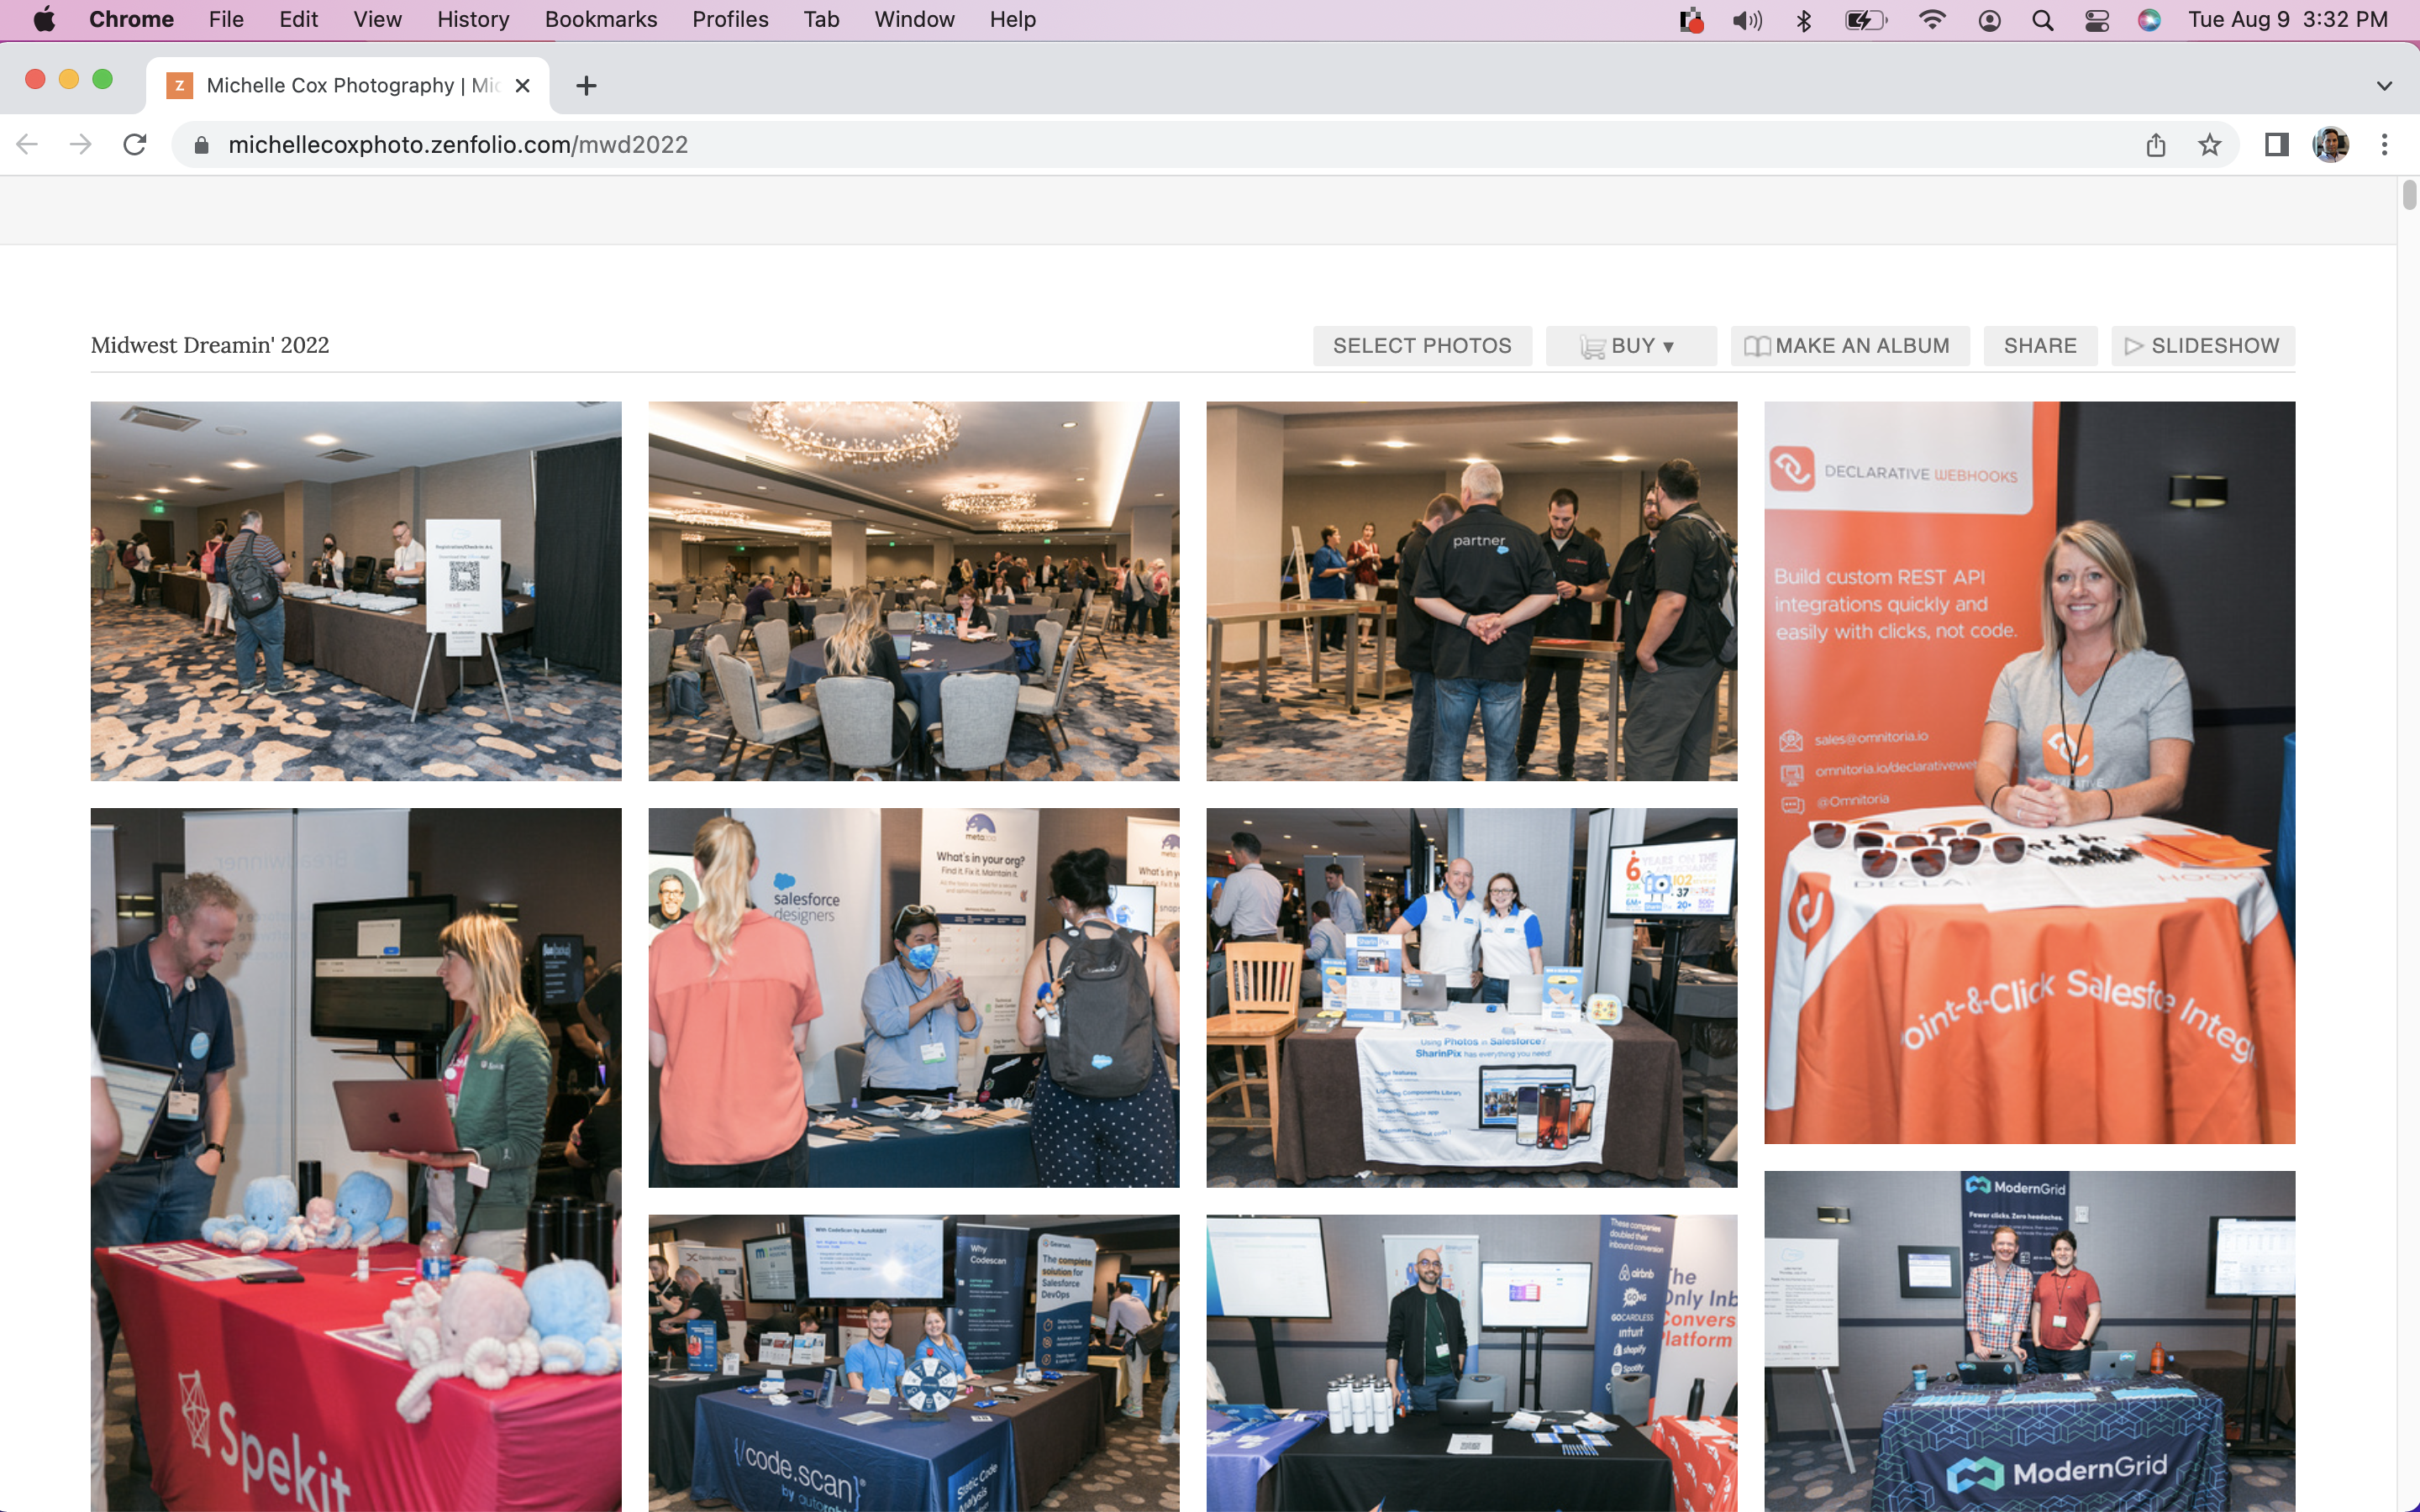Open the View menu
2420x1512 pixels.
(377, 20)
